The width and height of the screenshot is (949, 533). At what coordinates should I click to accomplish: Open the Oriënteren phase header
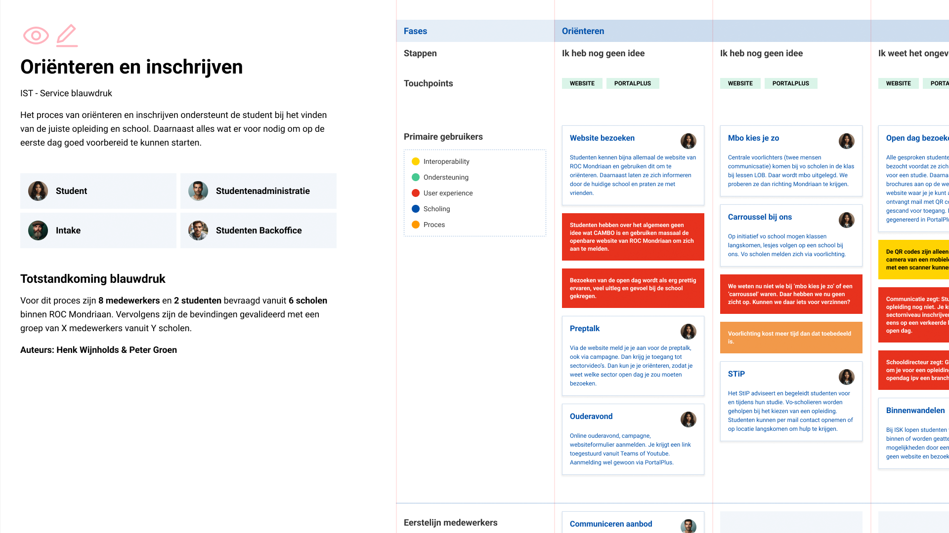coord(583,31)
